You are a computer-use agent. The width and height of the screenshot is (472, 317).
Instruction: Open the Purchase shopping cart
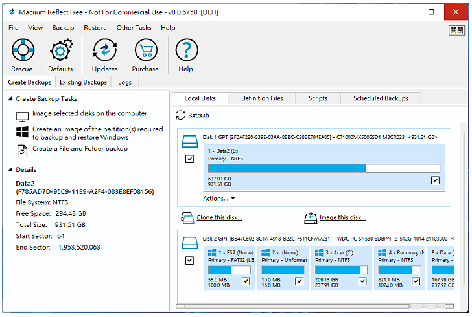click(x=146, y=50)
